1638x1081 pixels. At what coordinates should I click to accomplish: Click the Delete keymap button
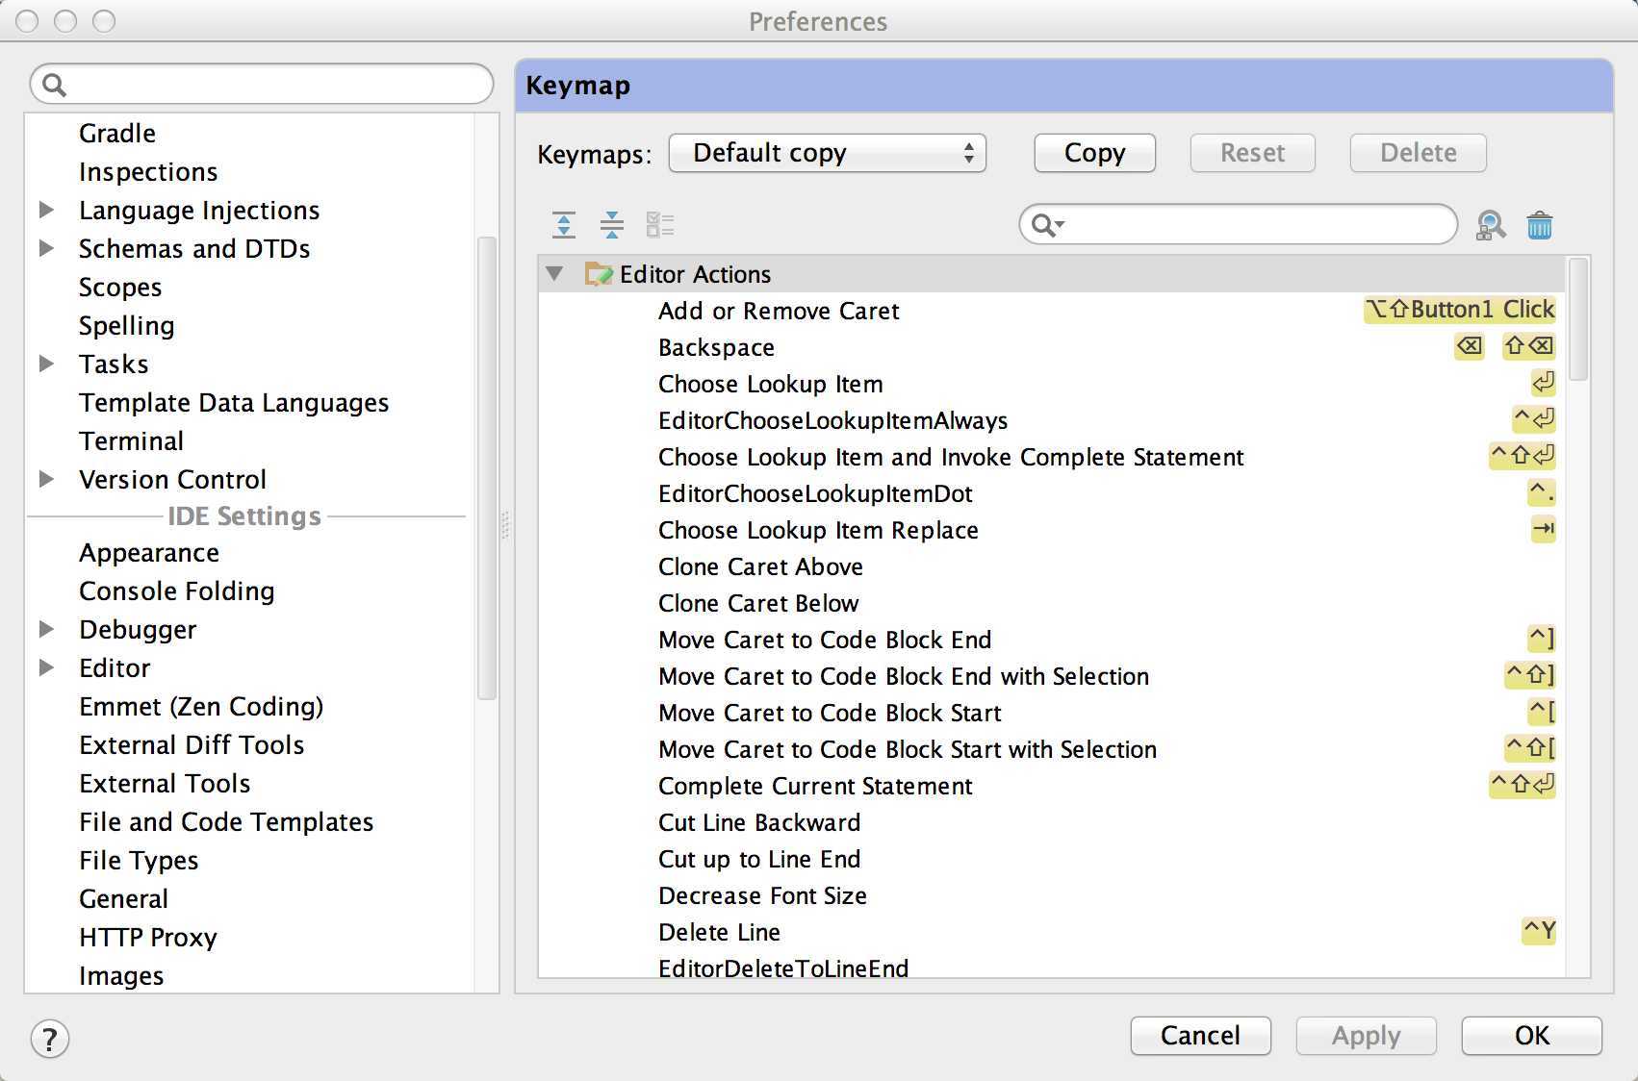coord(1419,153)
